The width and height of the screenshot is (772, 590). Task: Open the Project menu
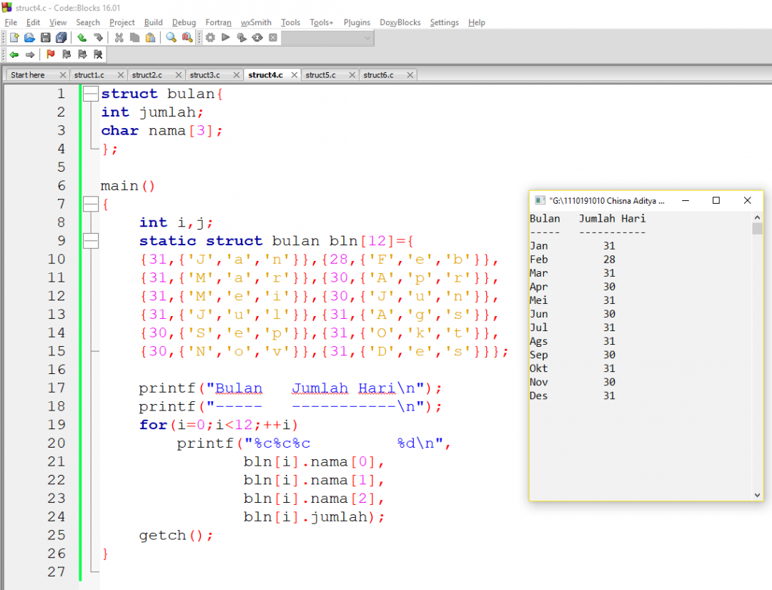(x=122, y=22)
